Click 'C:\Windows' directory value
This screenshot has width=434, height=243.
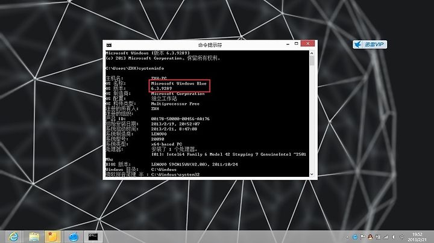click(163, 170)
